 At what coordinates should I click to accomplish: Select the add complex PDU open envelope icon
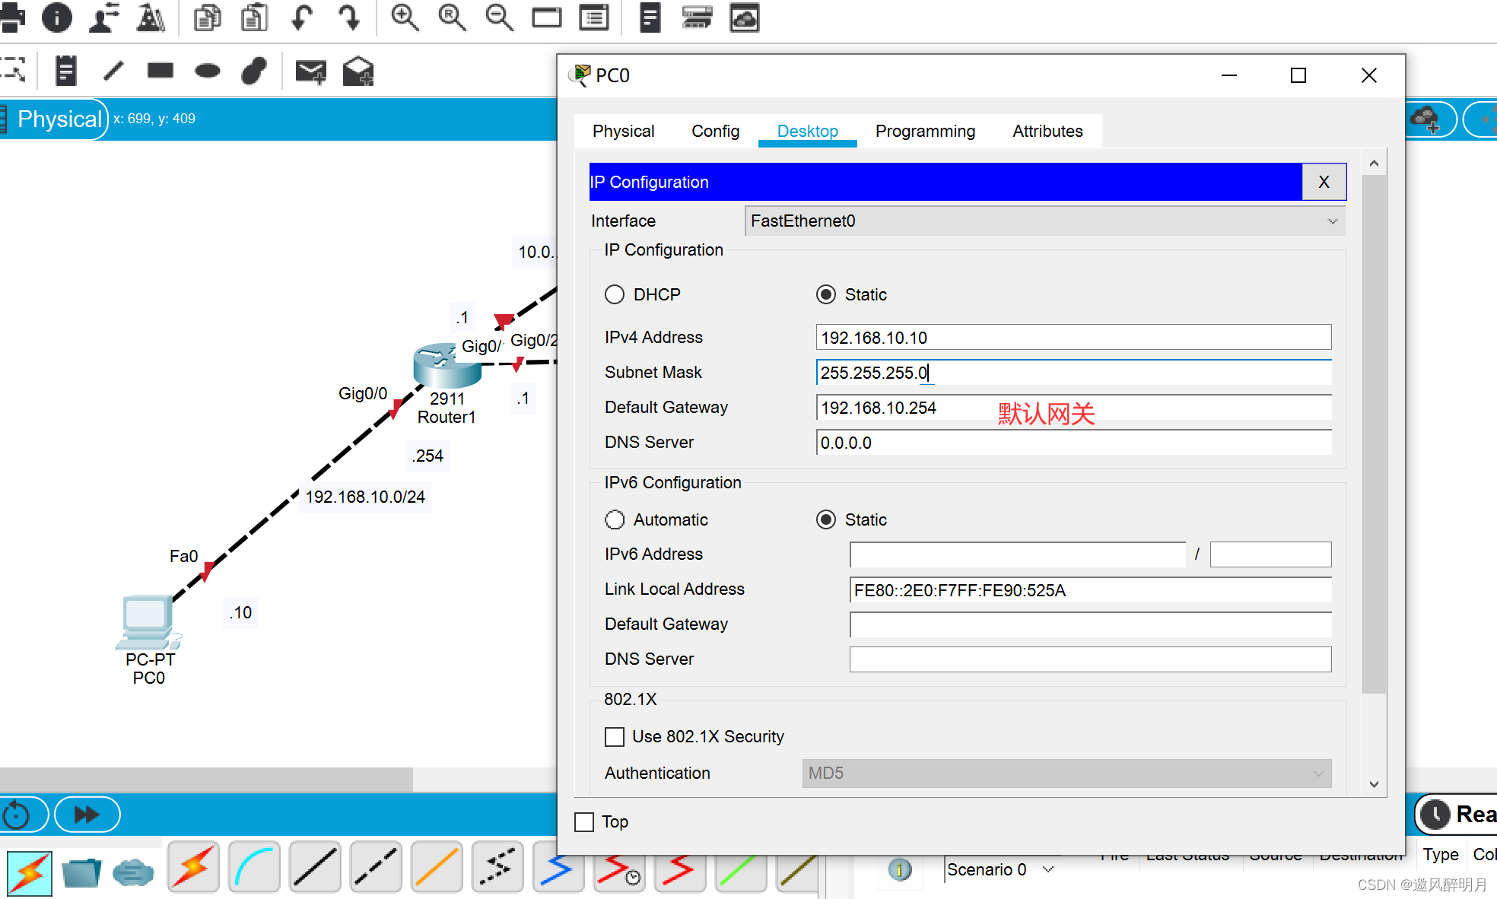[x=358, y=71]
